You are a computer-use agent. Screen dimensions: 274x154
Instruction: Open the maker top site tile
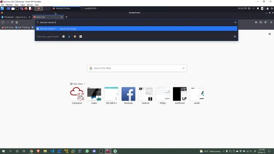(94, 96)
